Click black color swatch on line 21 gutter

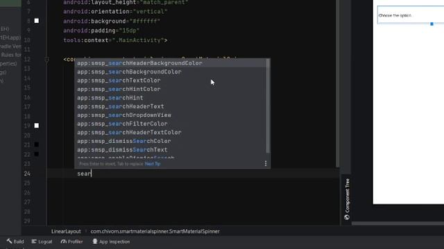click(37, 145)
